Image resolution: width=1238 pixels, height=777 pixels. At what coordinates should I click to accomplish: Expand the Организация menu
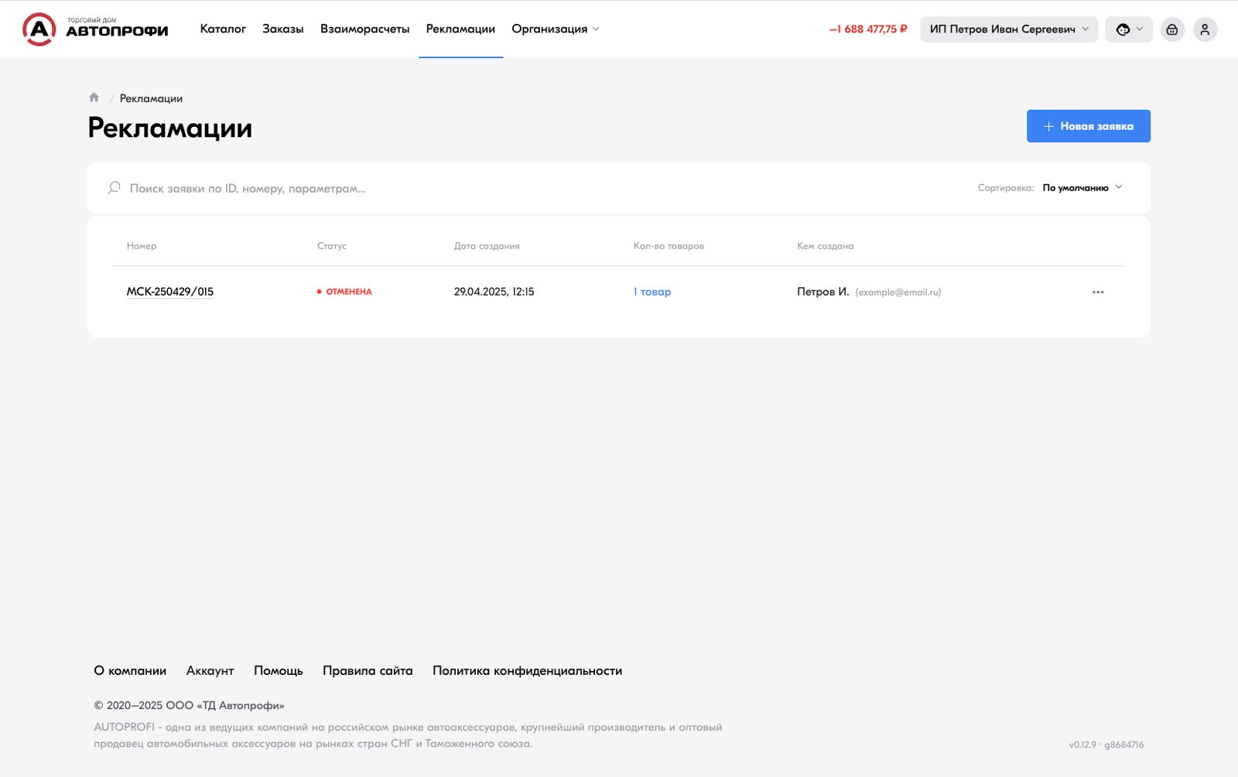tap(555, 29)
